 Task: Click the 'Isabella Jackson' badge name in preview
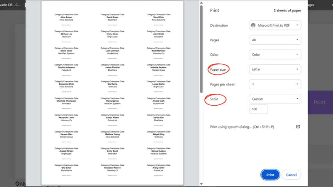click(159, 68)
